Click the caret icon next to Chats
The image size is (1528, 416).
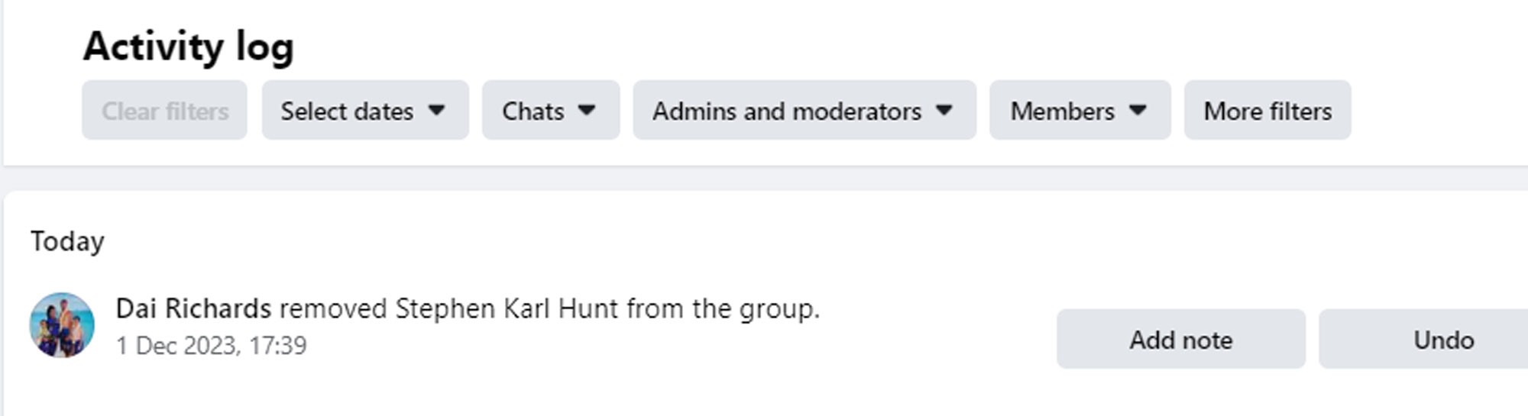586,110
